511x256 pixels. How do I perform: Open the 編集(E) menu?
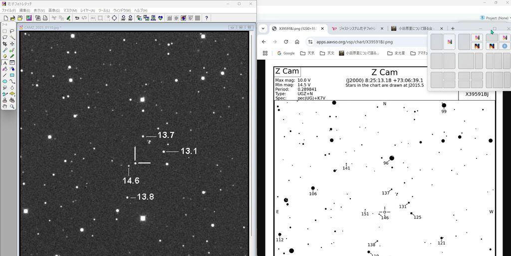[25, 10]
